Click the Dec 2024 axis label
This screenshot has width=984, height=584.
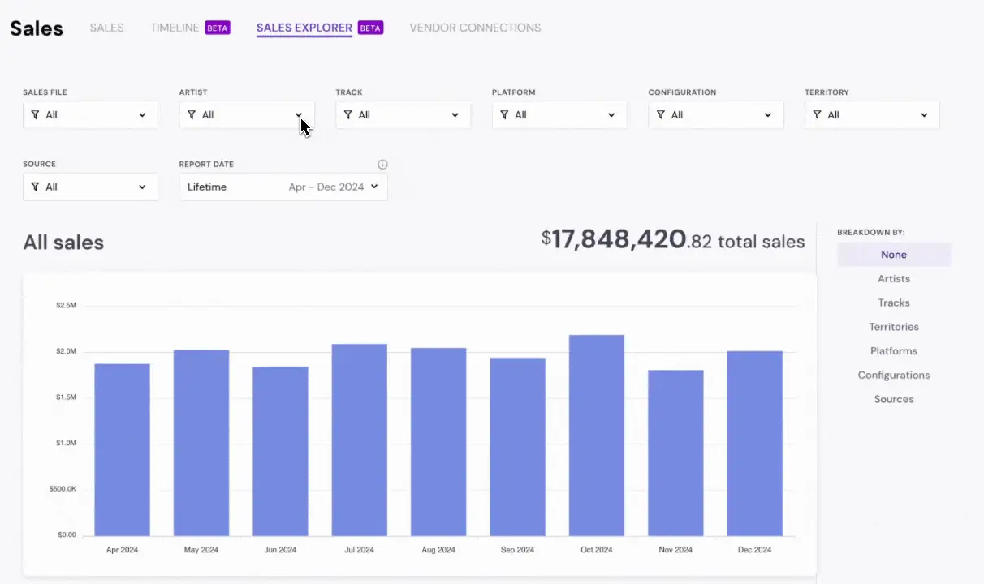[x=755, y=550]
